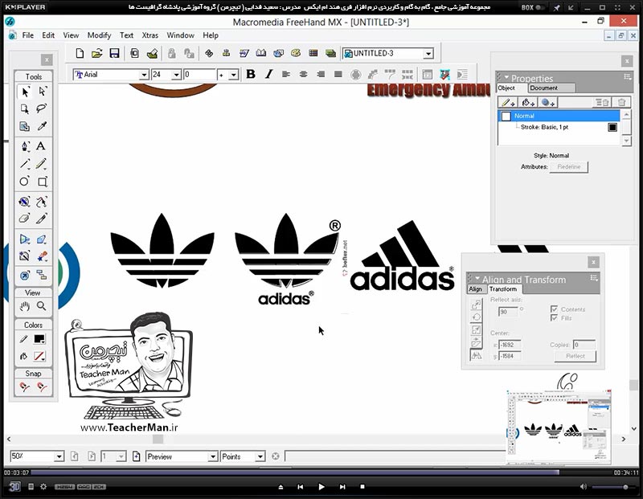This screenshot has height=499, width=643.
Task: Open a file via folder icon
Action: tap(96, 53)
